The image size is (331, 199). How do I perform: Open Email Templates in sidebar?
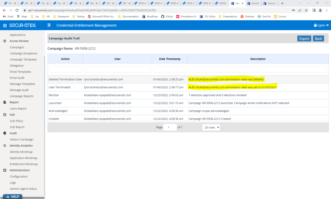pyautogui.click(x=20, y=72)
